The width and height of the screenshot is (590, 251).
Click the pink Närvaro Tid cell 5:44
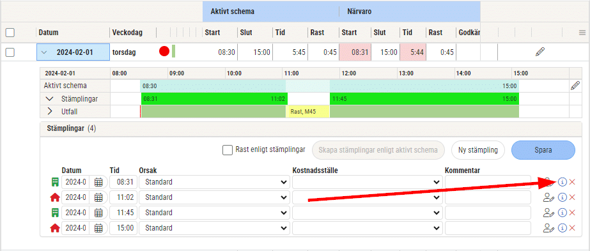pos(413,52)
